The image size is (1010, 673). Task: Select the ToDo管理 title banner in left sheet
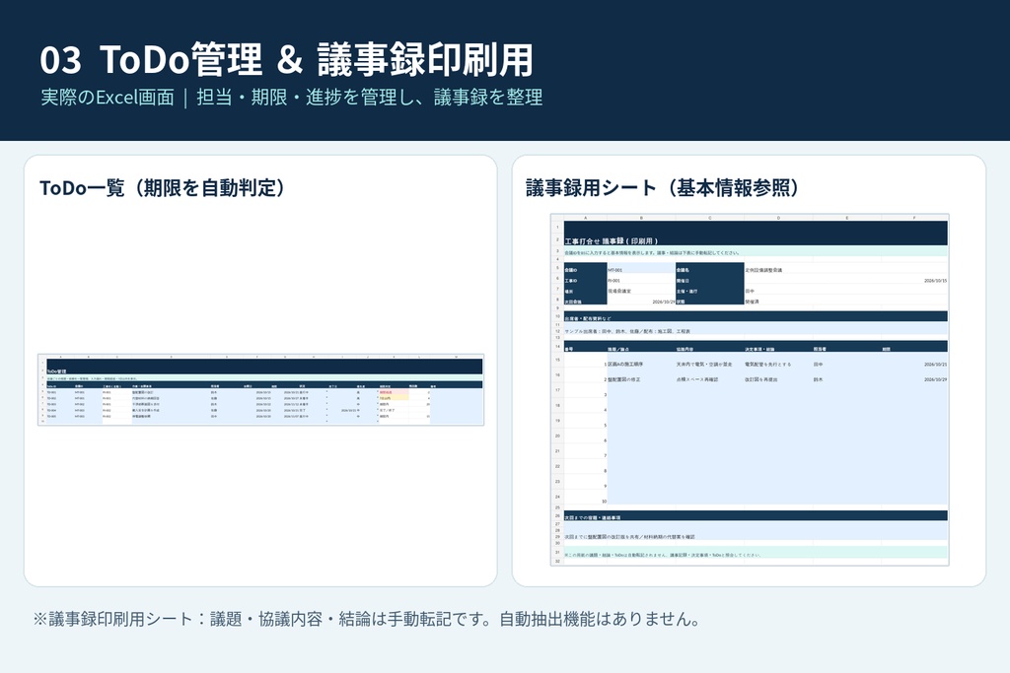(x=264, y=368)
